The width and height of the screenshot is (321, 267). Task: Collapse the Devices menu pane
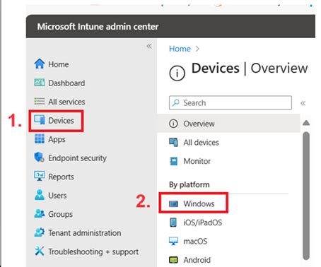tap(303, 103)
